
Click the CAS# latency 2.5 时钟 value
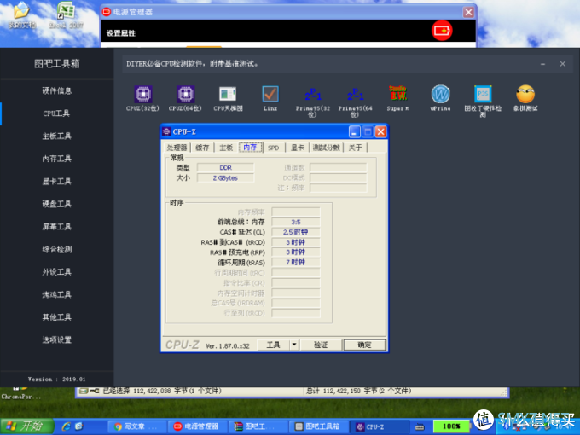click(296, 232)
